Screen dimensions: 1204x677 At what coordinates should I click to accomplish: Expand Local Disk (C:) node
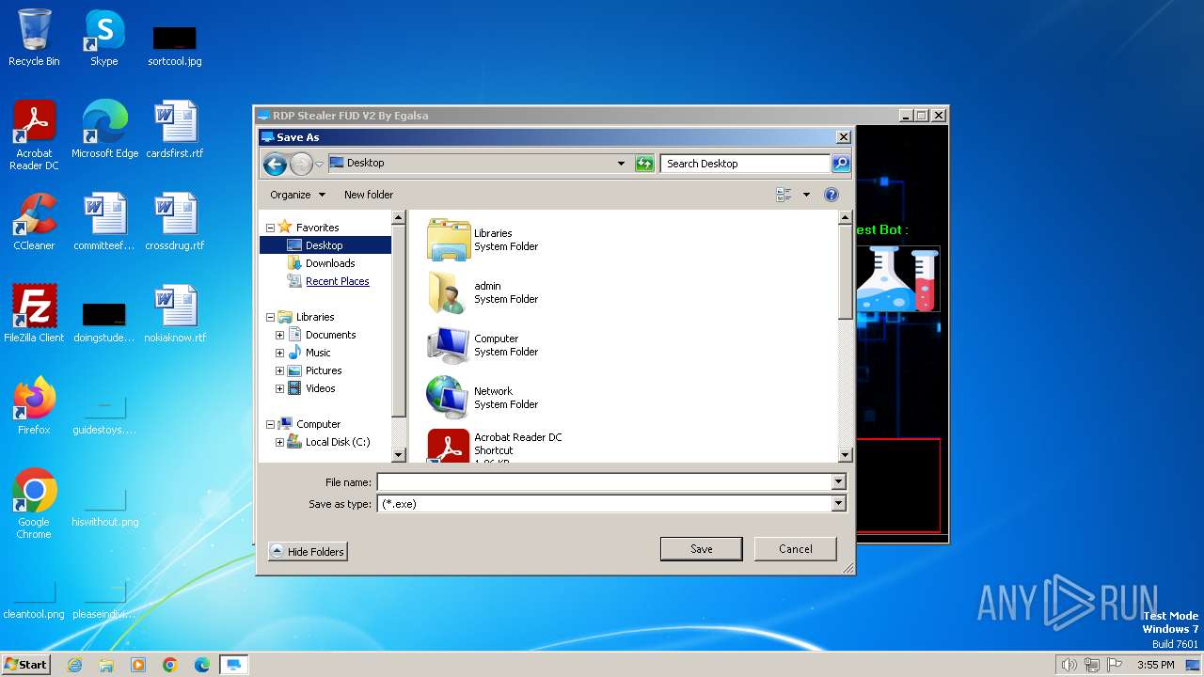[279, 442]
